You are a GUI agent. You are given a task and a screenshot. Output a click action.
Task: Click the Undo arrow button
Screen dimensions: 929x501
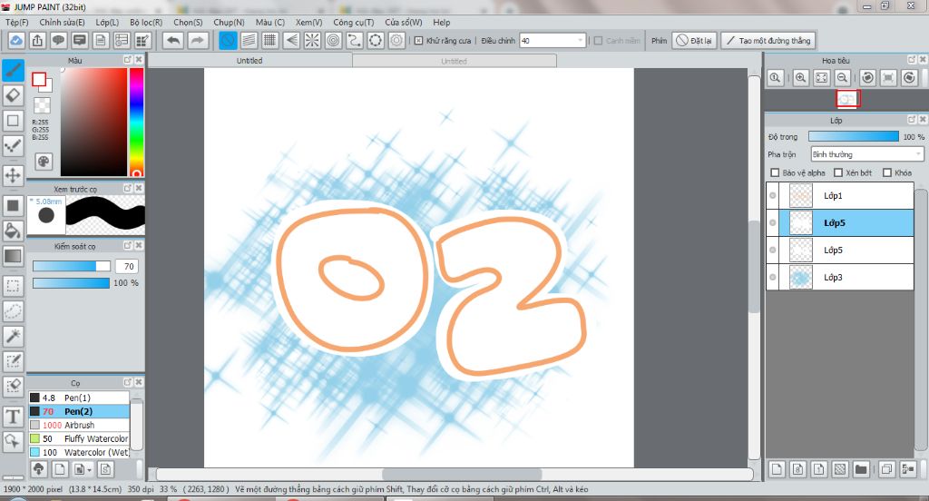pyautogui.click(x=173, y=40)
